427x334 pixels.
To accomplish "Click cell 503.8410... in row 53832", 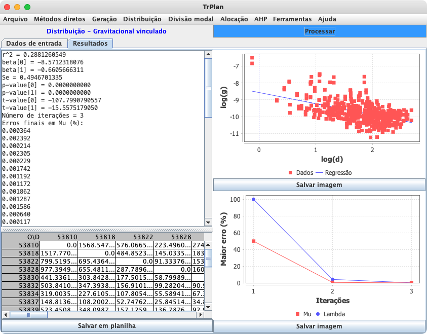I will [x=59, y=286].
